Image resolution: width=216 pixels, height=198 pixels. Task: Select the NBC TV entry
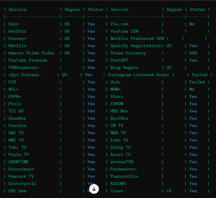pyautogui.click(x=16, y=140)
